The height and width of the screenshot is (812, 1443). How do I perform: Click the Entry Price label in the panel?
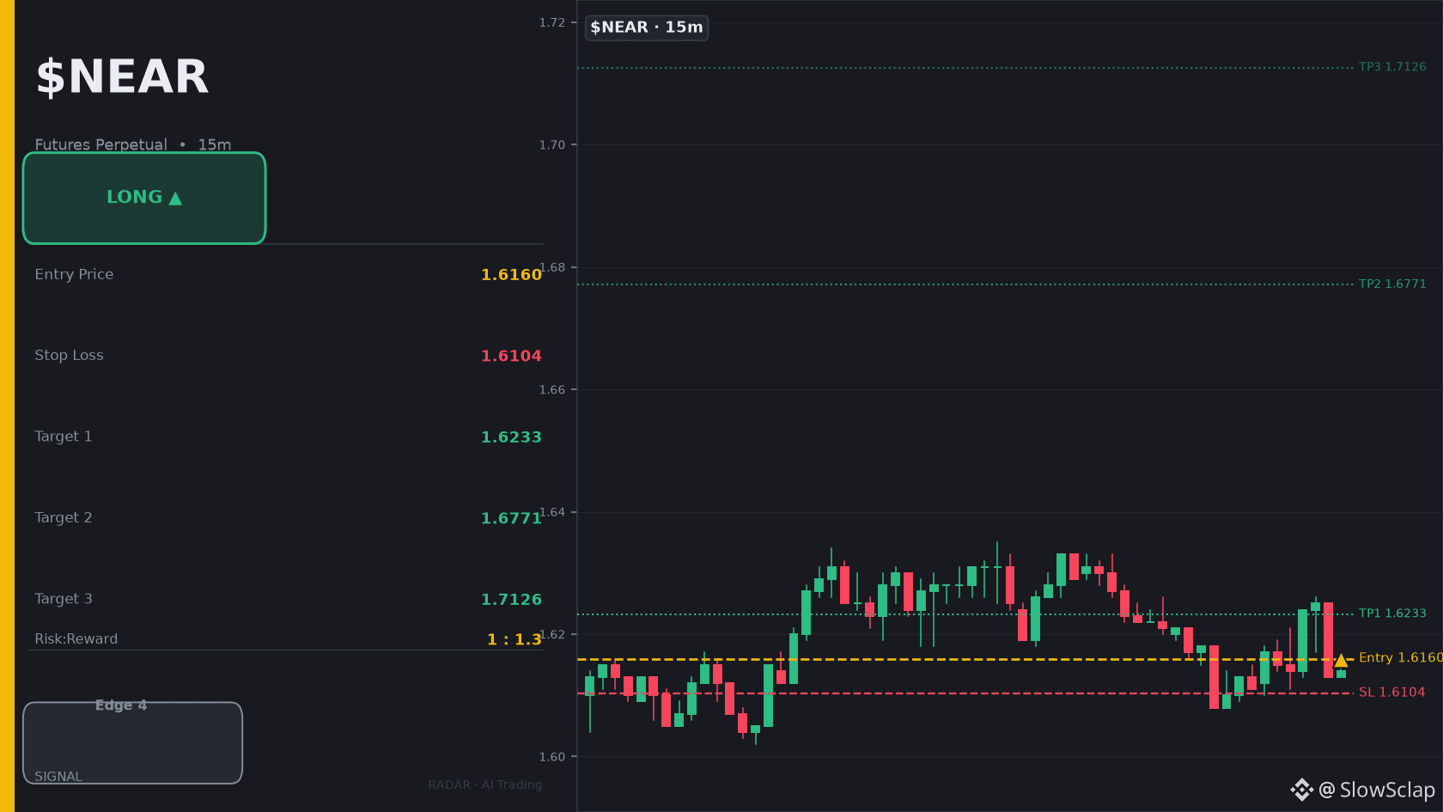(x=74, y=274)
